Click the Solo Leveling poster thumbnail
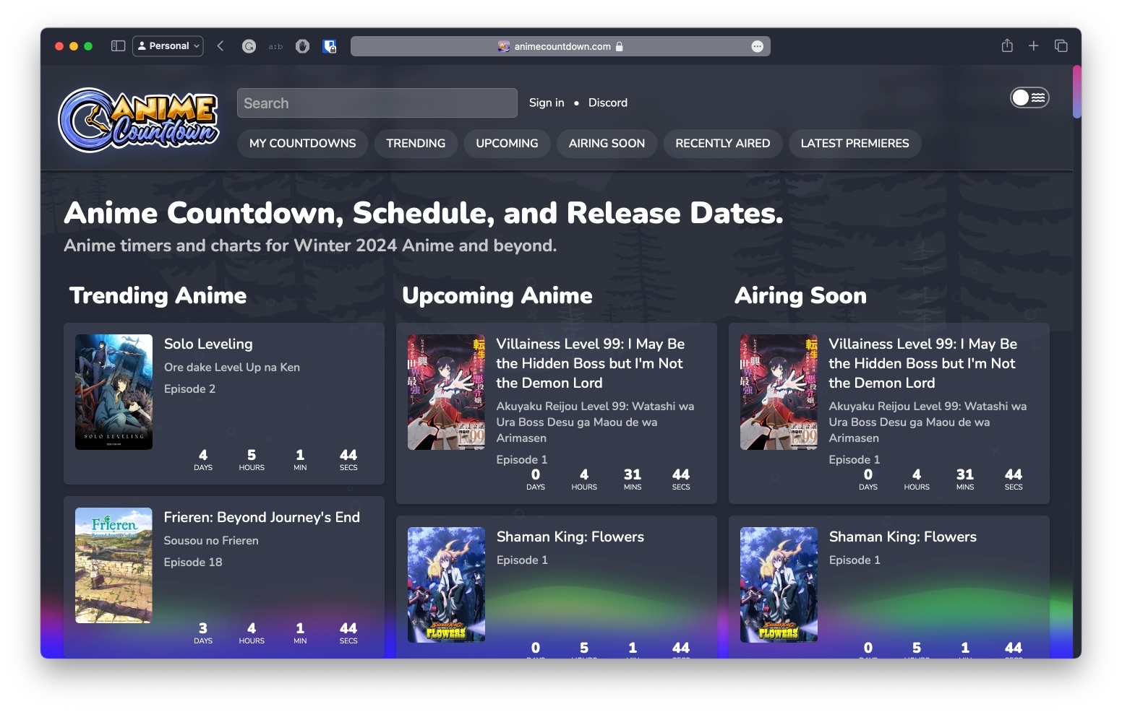The height and width of the screenshot is (712, 1122). (114, 391)
